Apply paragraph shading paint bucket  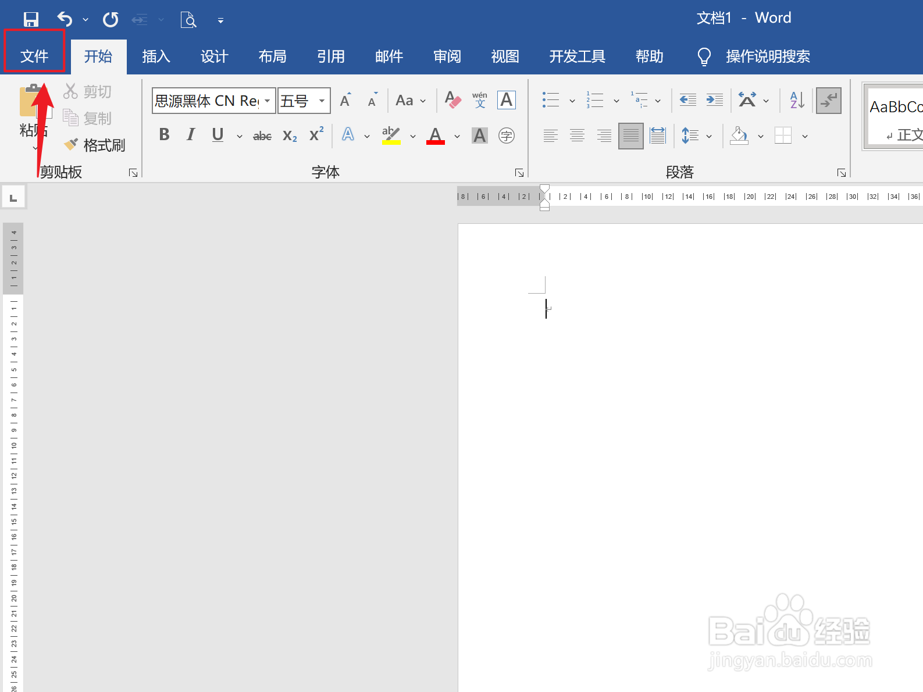point(739,136)
